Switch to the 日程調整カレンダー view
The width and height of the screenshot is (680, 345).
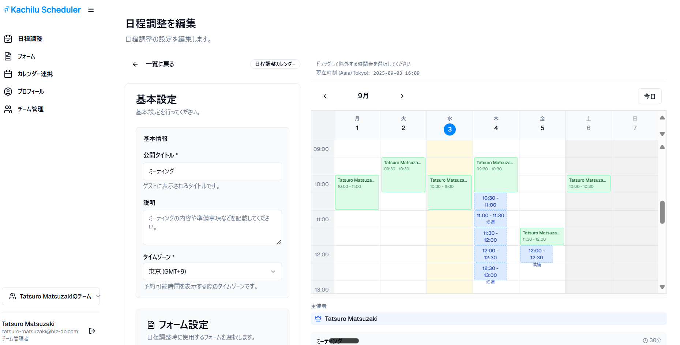point(275,64)
